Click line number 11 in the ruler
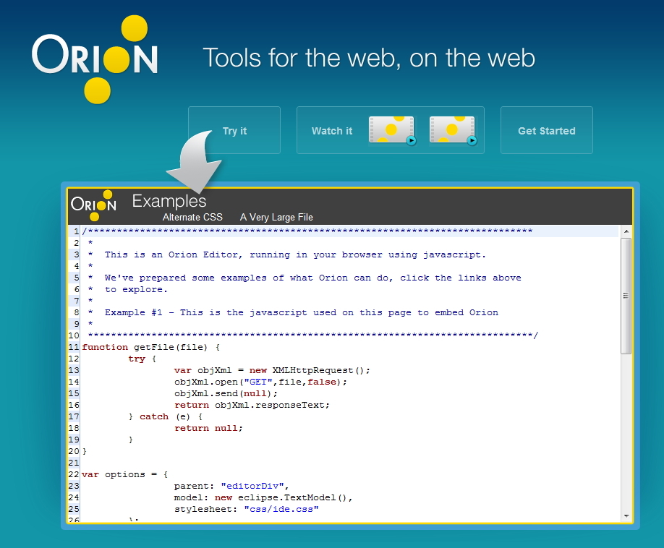The width and height of the screenshot is (664, 548). coord(74,347)
